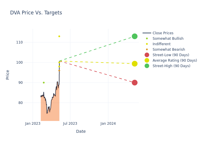Toggle Average Rating (90 Days) legend item
The image size is (202, 144).
tap(175, 60)
